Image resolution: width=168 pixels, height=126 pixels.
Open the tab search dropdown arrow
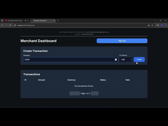tap(2, 20)
